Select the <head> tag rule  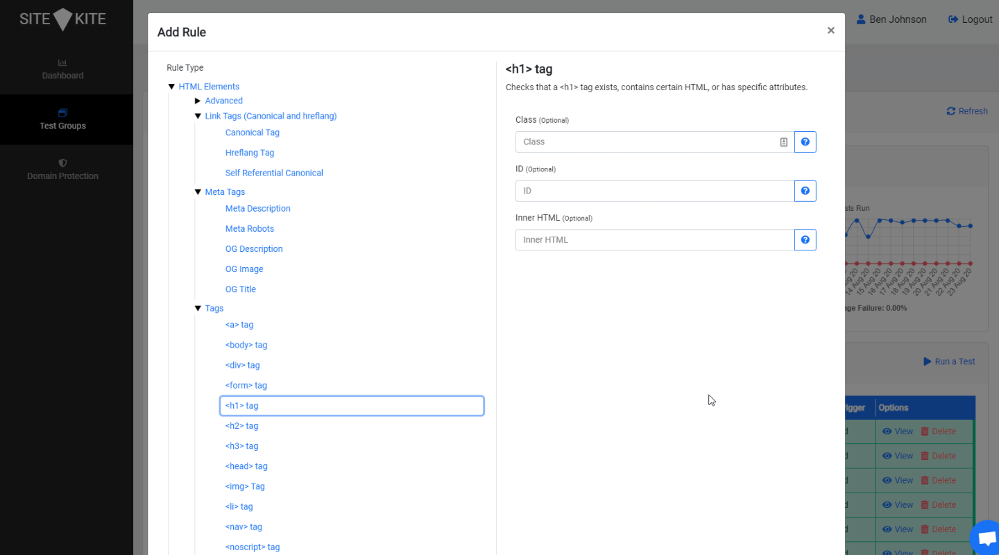246,466
